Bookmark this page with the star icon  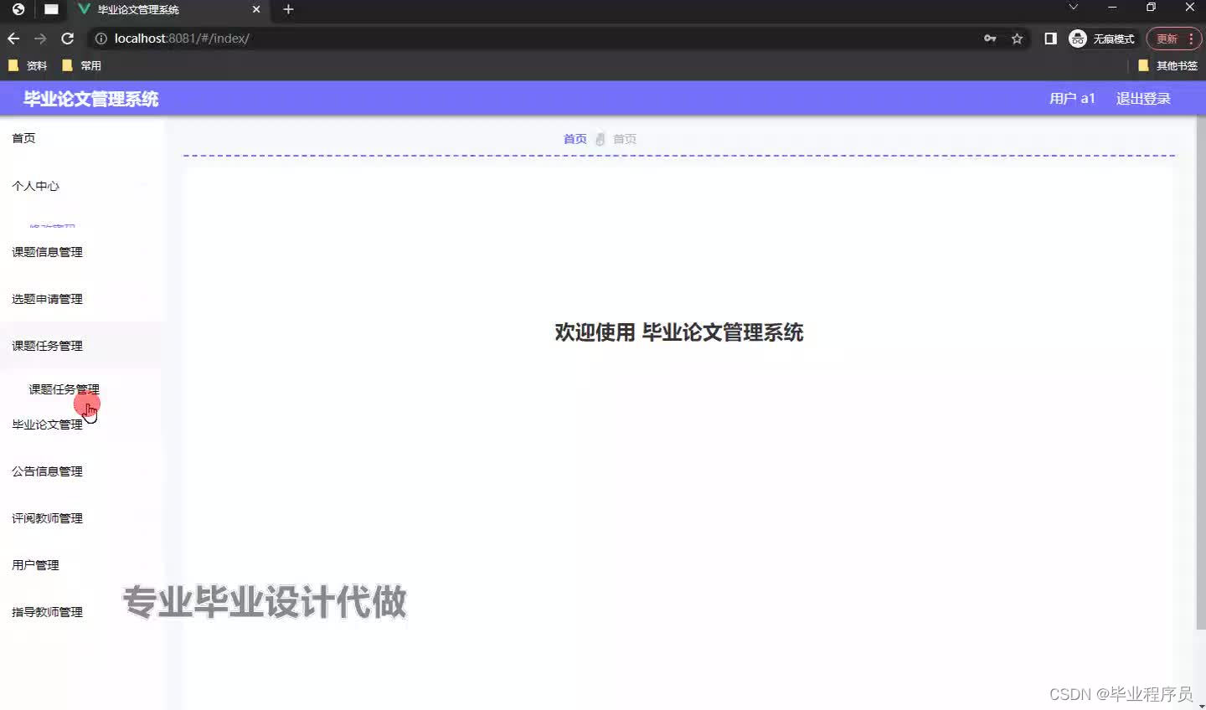(x=1017, y=39)
